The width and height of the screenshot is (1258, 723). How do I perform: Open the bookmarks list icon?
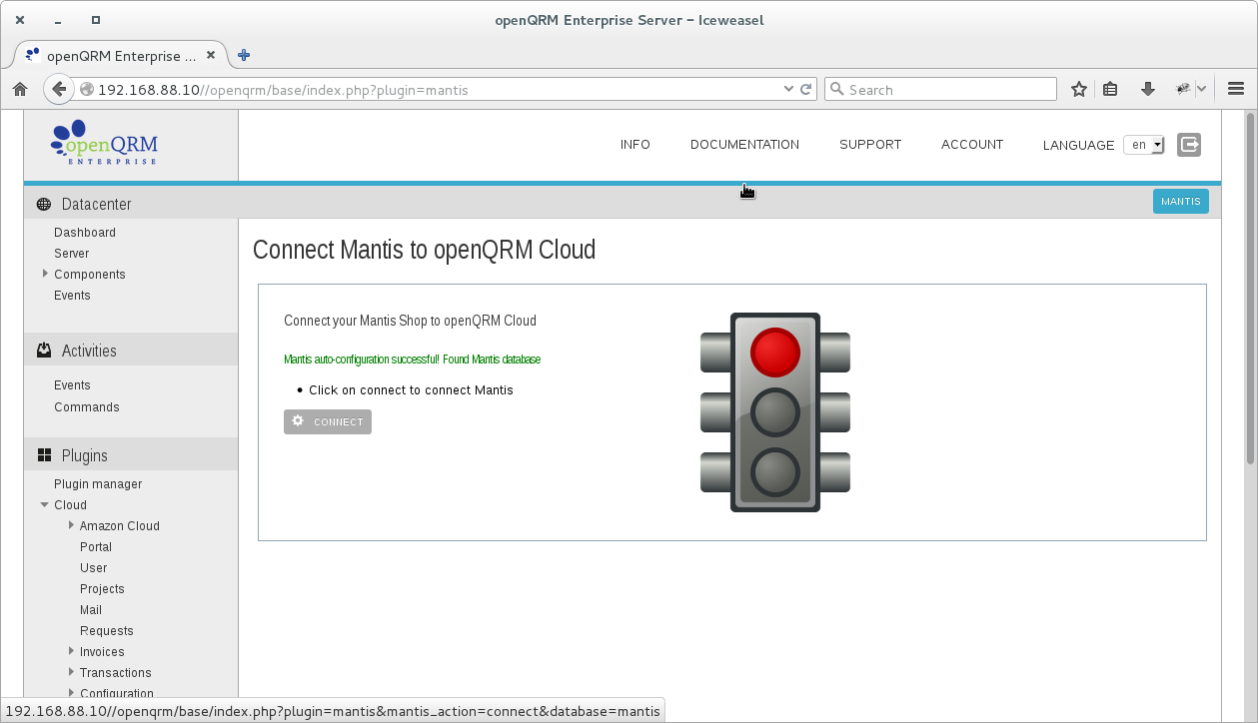1110,89
